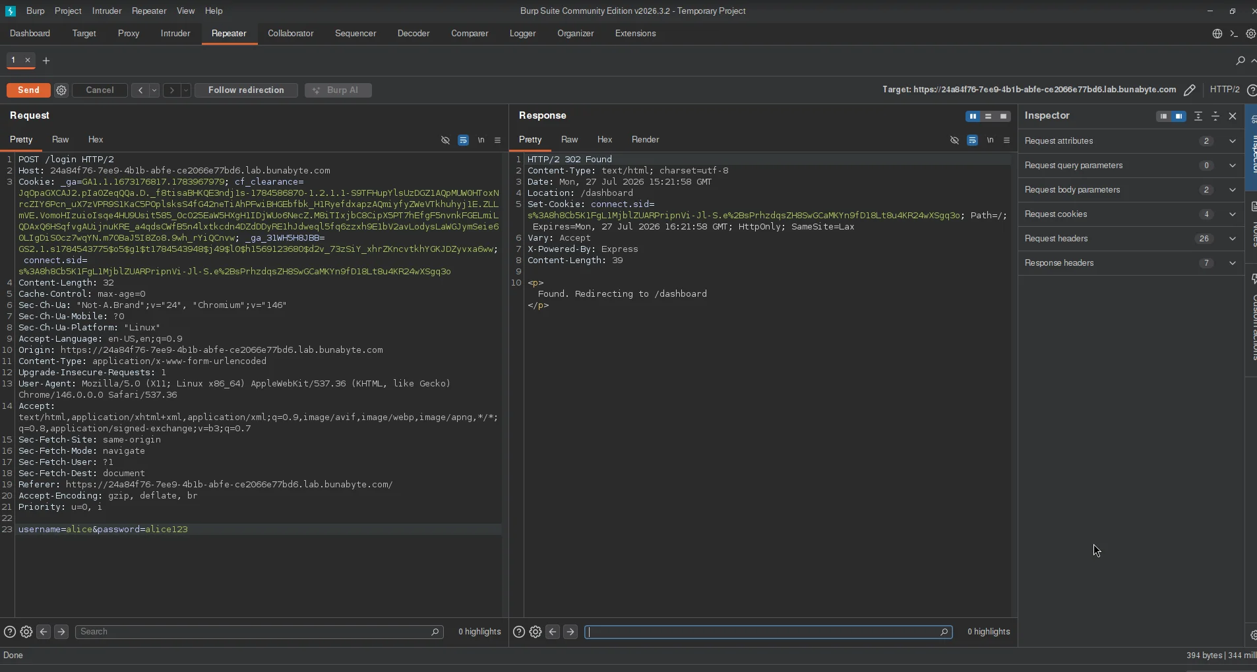
Task: Open Response search help icon
Action: [519, 632]
